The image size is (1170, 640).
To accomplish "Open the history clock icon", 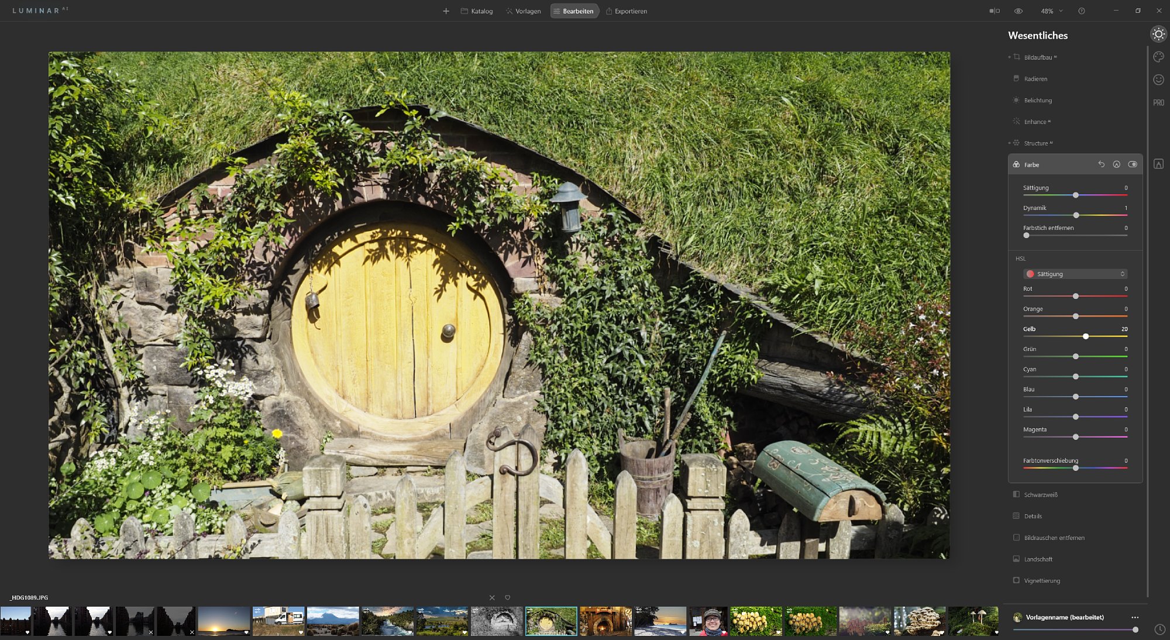I will click(1159, 629).
